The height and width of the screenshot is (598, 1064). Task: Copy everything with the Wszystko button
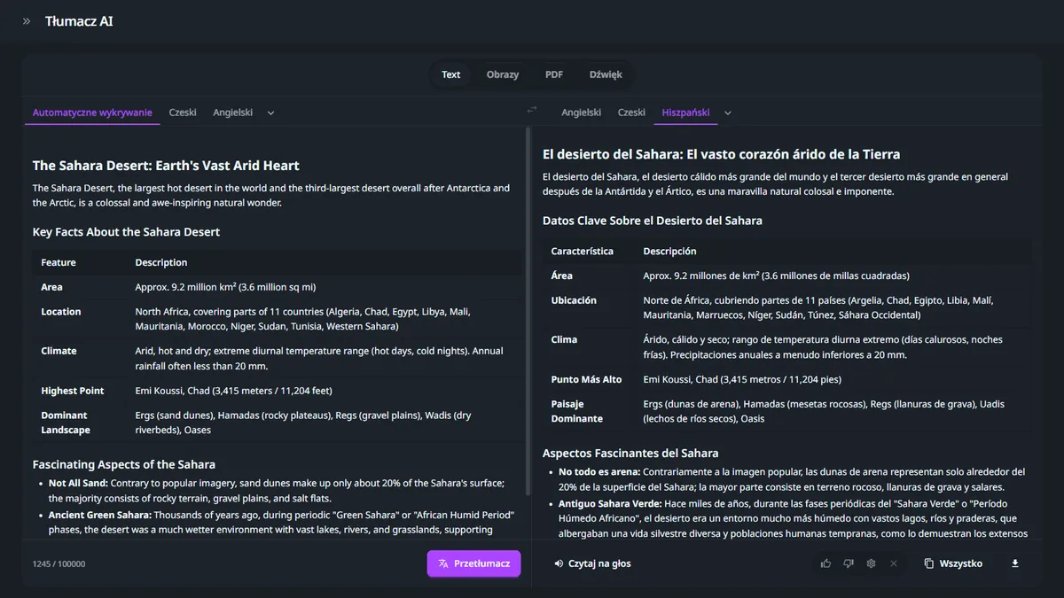[953, 563]
